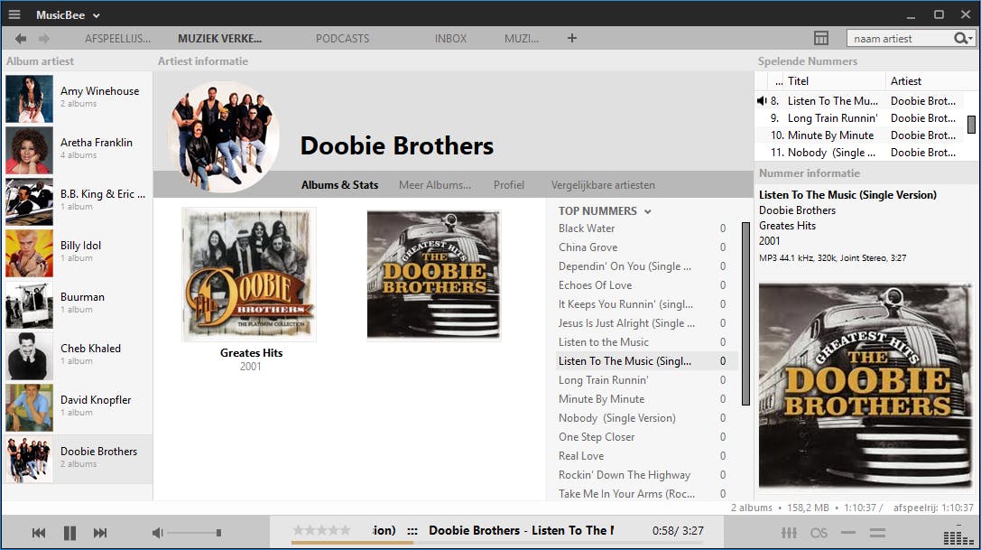981x550 pixels.
Task: Show Vergelijkbare artiesten
Action: (603, 185)
